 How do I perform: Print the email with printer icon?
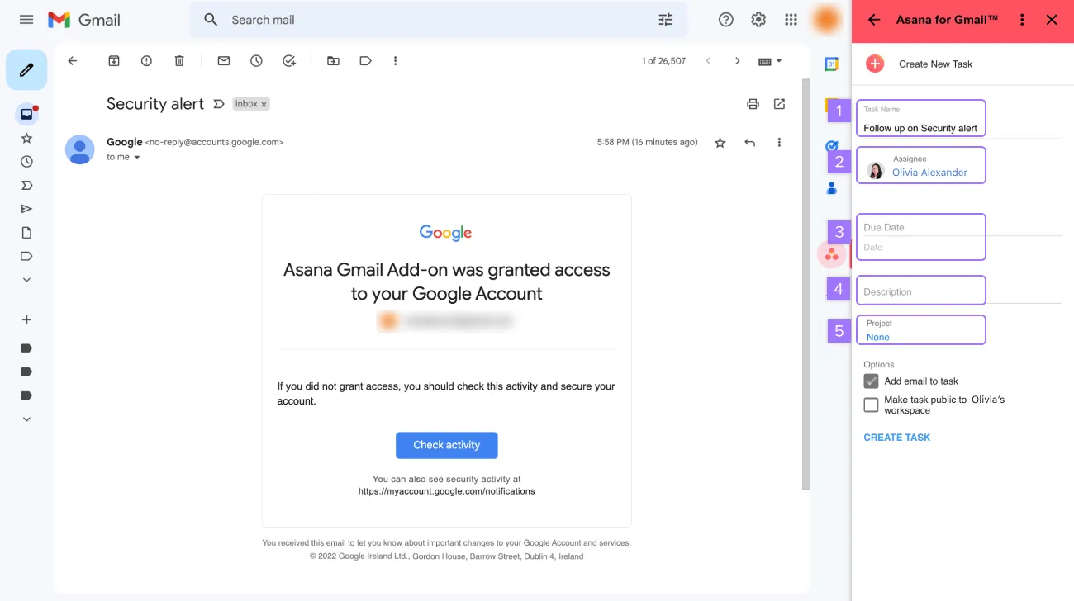pyautogui.click(x=753, y=103)
